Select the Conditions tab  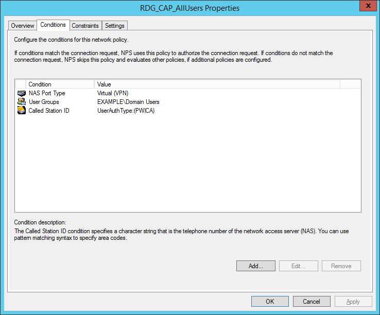click(53, 25)
